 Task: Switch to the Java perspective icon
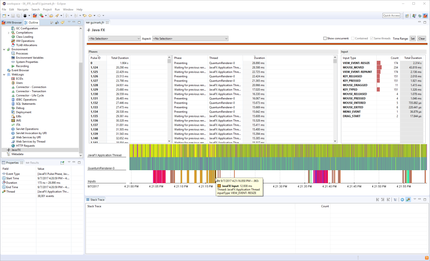coord(414,16)
